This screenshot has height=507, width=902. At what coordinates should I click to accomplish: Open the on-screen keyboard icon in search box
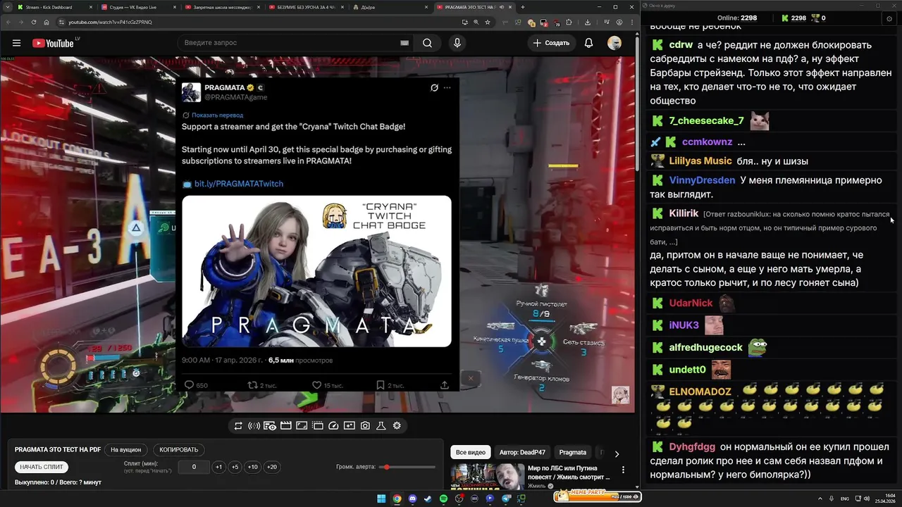click(x=404, y=43)
